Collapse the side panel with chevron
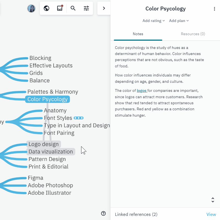Image resolution: width=220 pixels, height=220 pixels. [104, 8]
